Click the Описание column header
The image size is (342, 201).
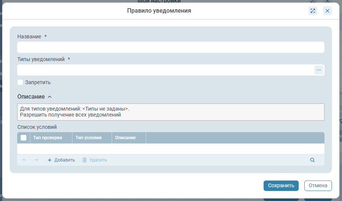pyautogui.click(x=125, y=138)
